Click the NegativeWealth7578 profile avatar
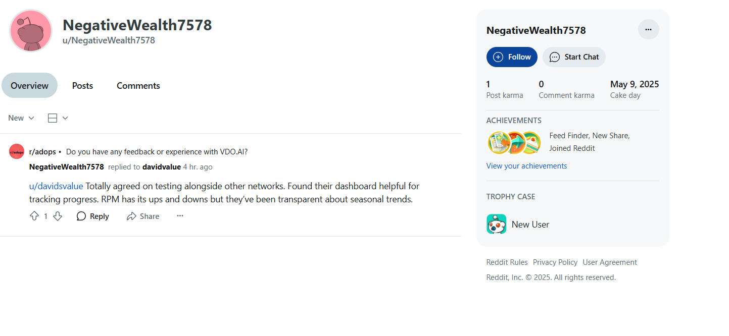 [x=31, y=31]
